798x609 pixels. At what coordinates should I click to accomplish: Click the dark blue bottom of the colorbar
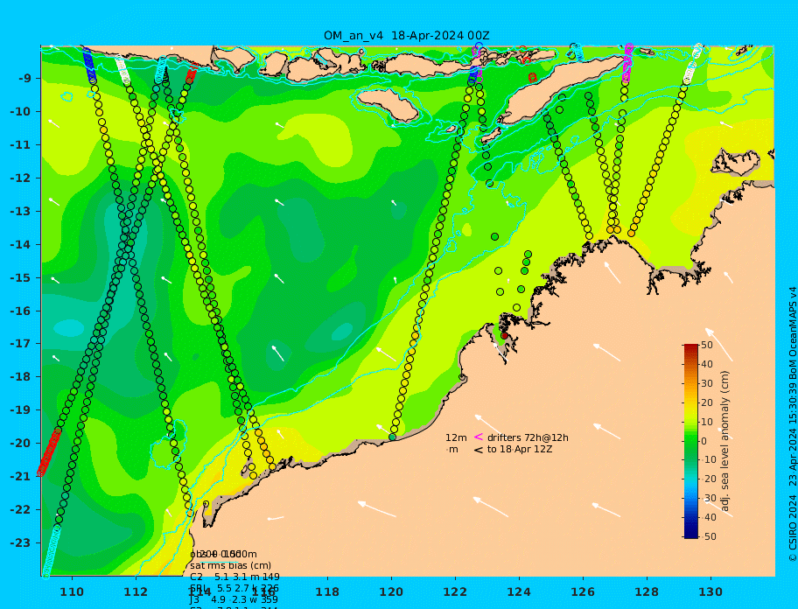point(690,535)
